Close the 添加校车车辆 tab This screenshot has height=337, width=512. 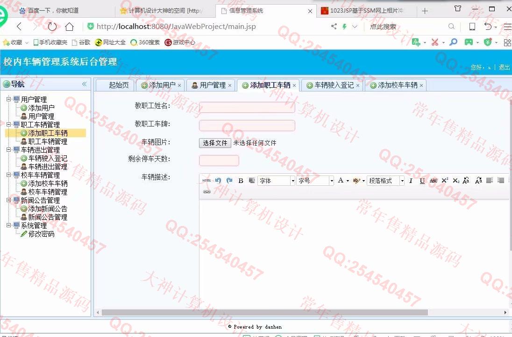[x=421, y=85]
